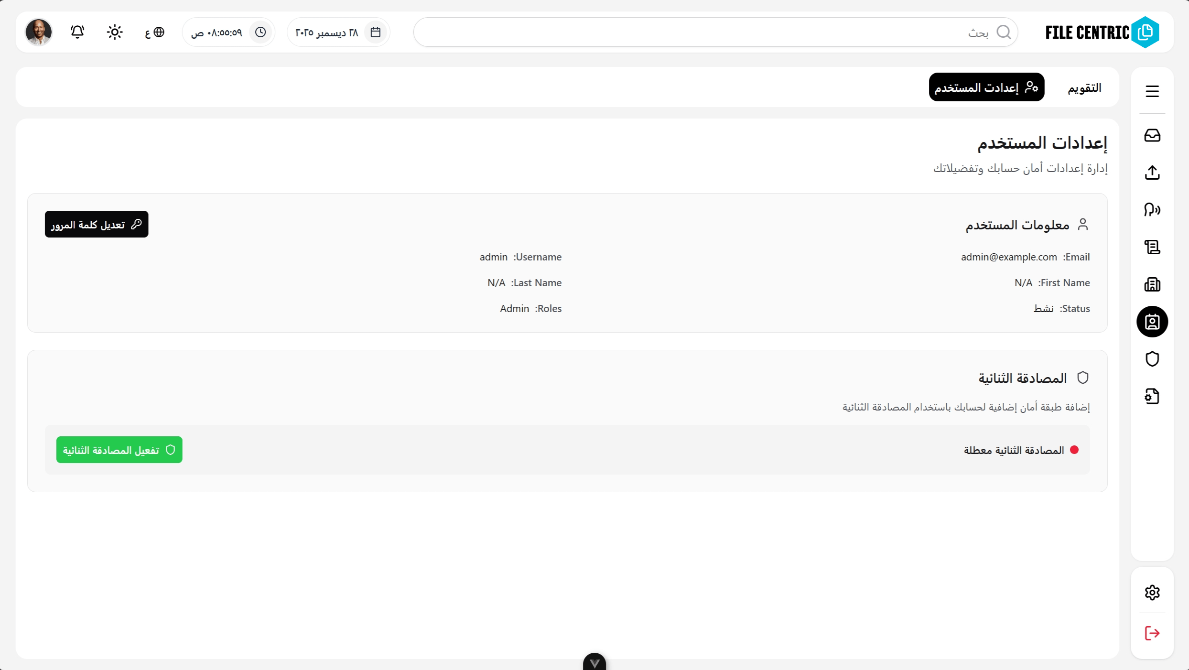Toggle light theme with sun icon

(x=115, y=32)
